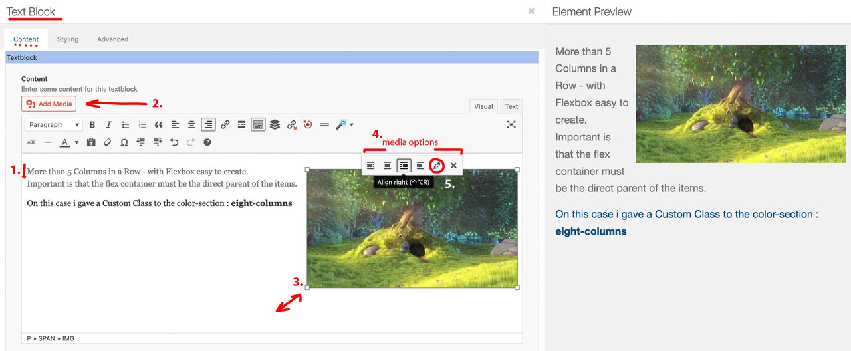Toggle the second toolbar row (kitchen sink)
The width and height of the screenshot is (851, 351).
[x=259, y=124]
